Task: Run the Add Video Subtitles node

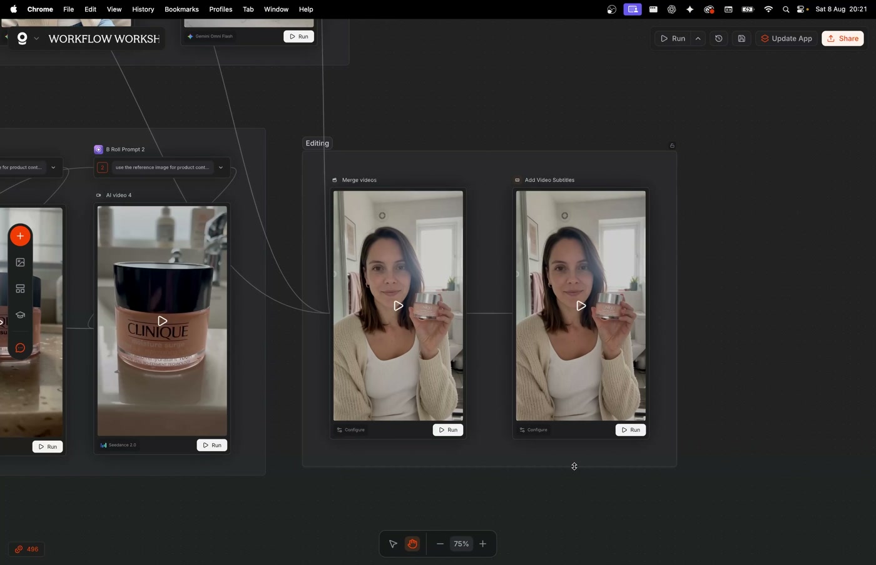Action: [x=631, y=430]
